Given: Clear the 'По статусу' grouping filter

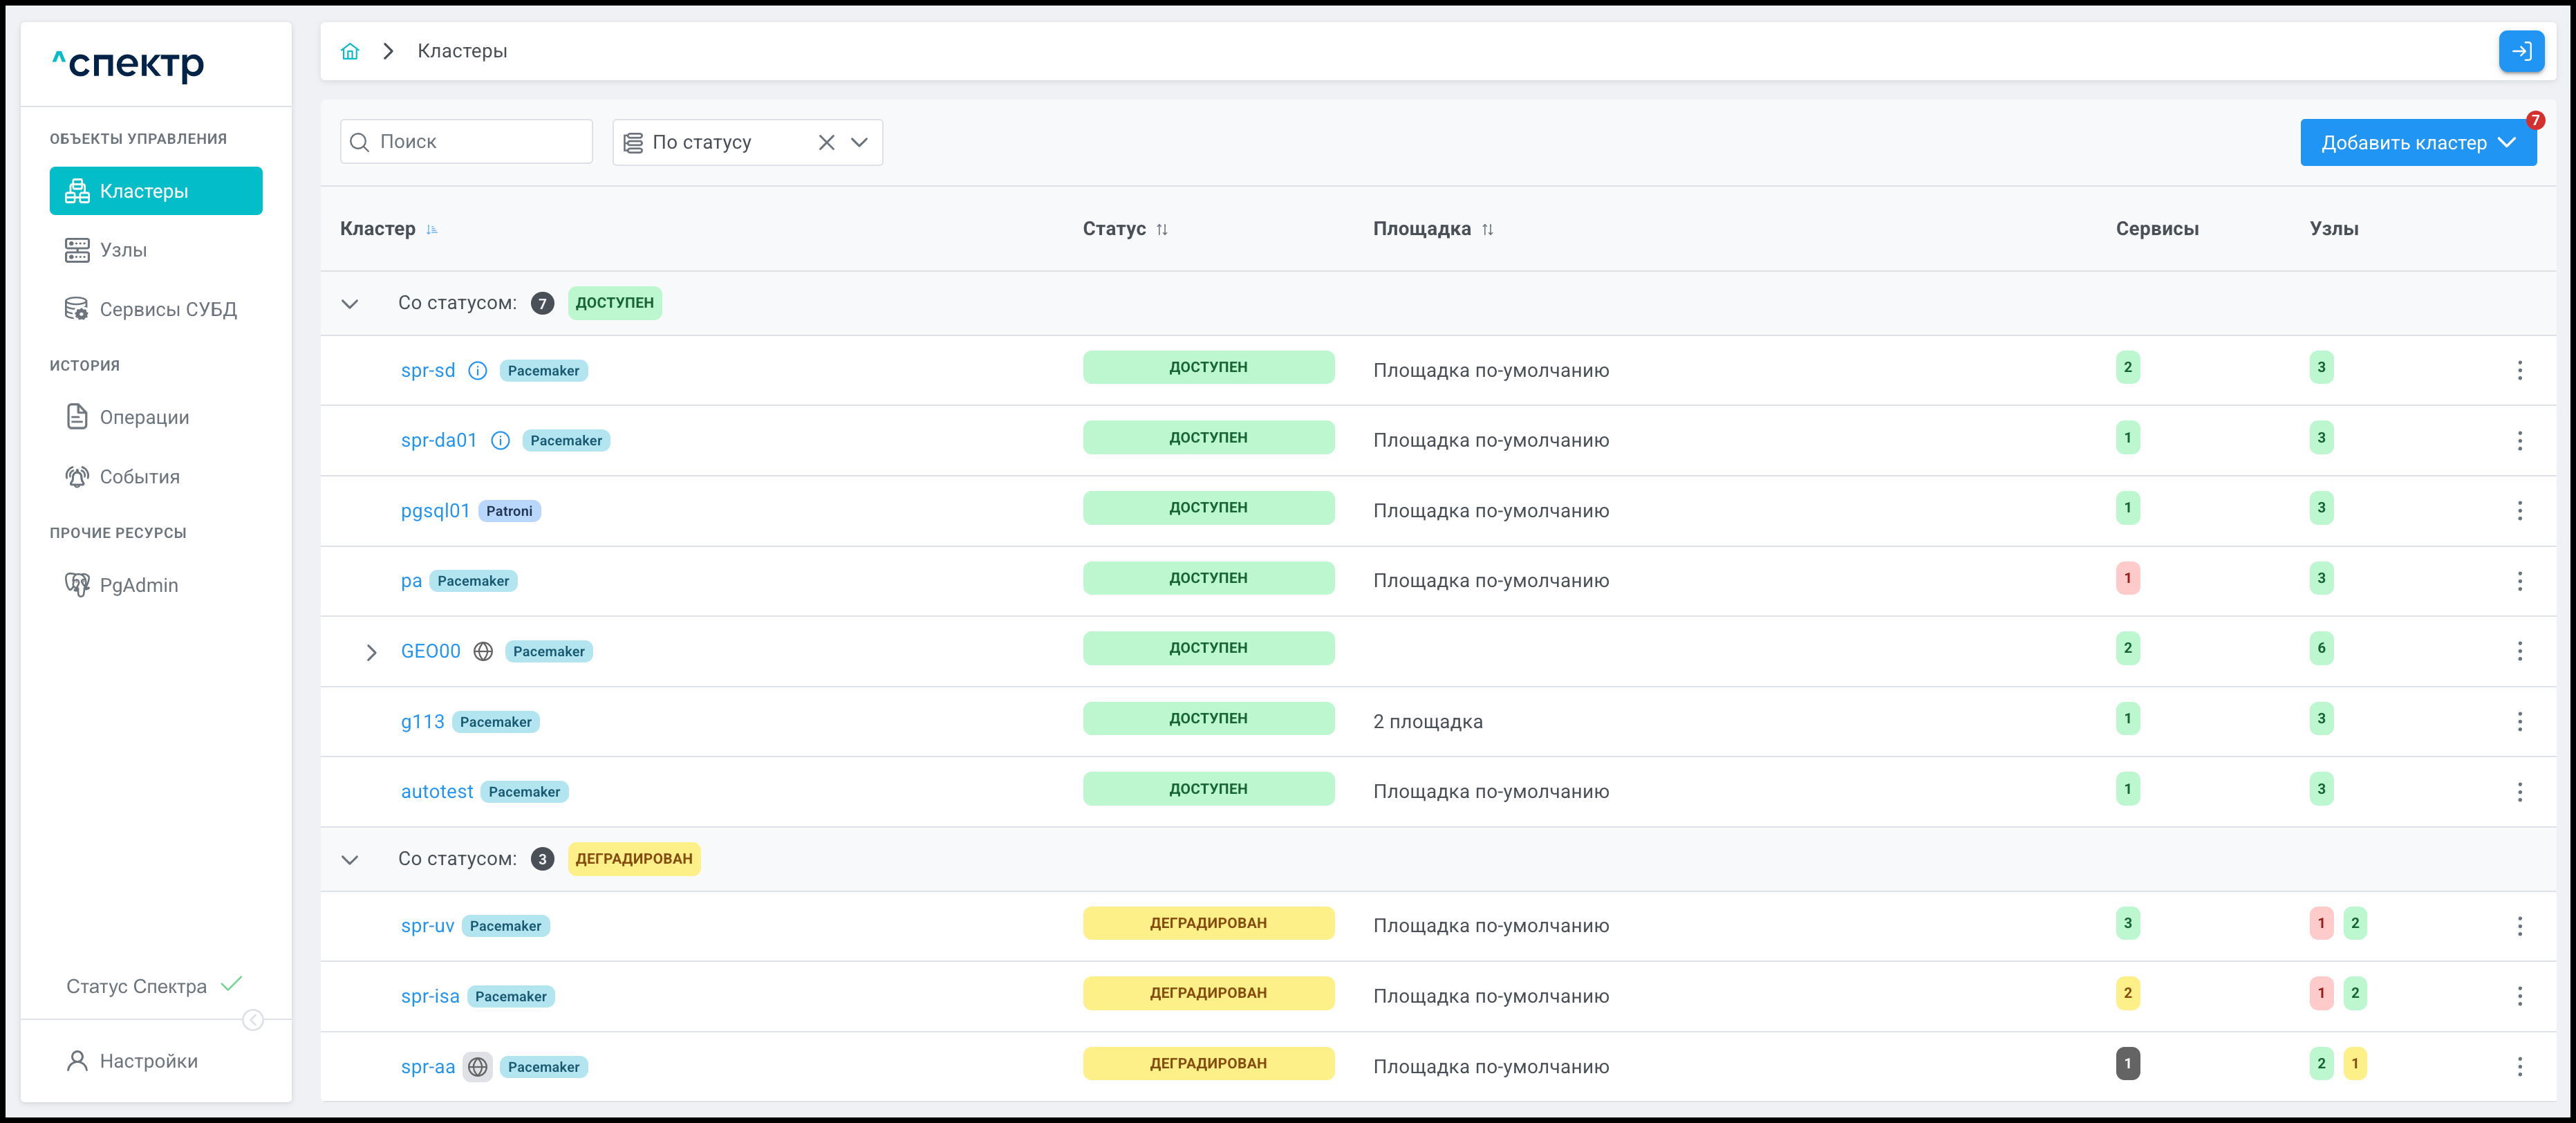Looking at the screenshot, I should click(x=826, y=143).
